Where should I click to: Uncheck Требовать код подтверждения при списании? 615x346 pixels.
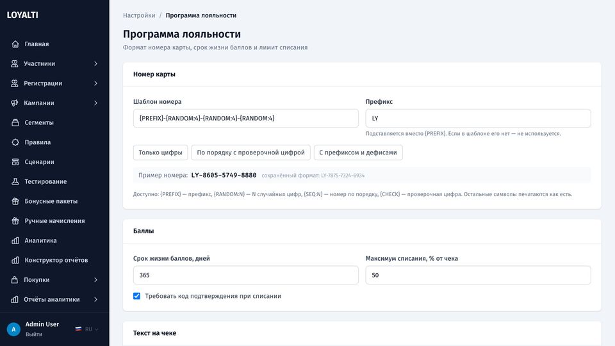136,296
